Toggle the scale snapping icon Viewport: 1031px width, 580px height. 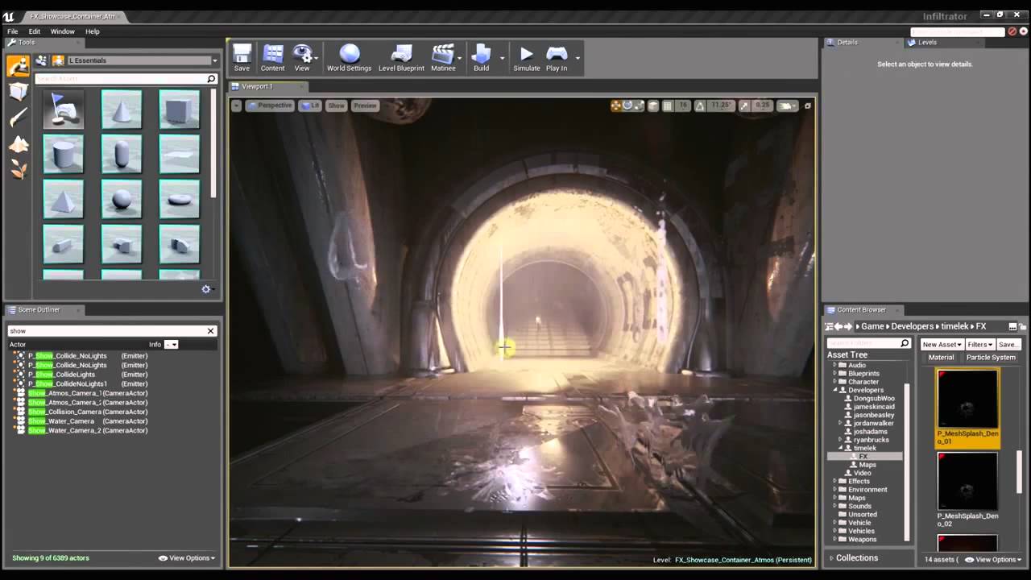point(744,106)
